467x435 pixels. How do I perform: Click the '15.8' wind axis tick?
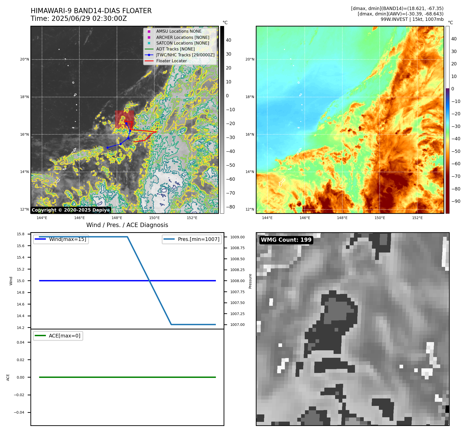[21, 234]
